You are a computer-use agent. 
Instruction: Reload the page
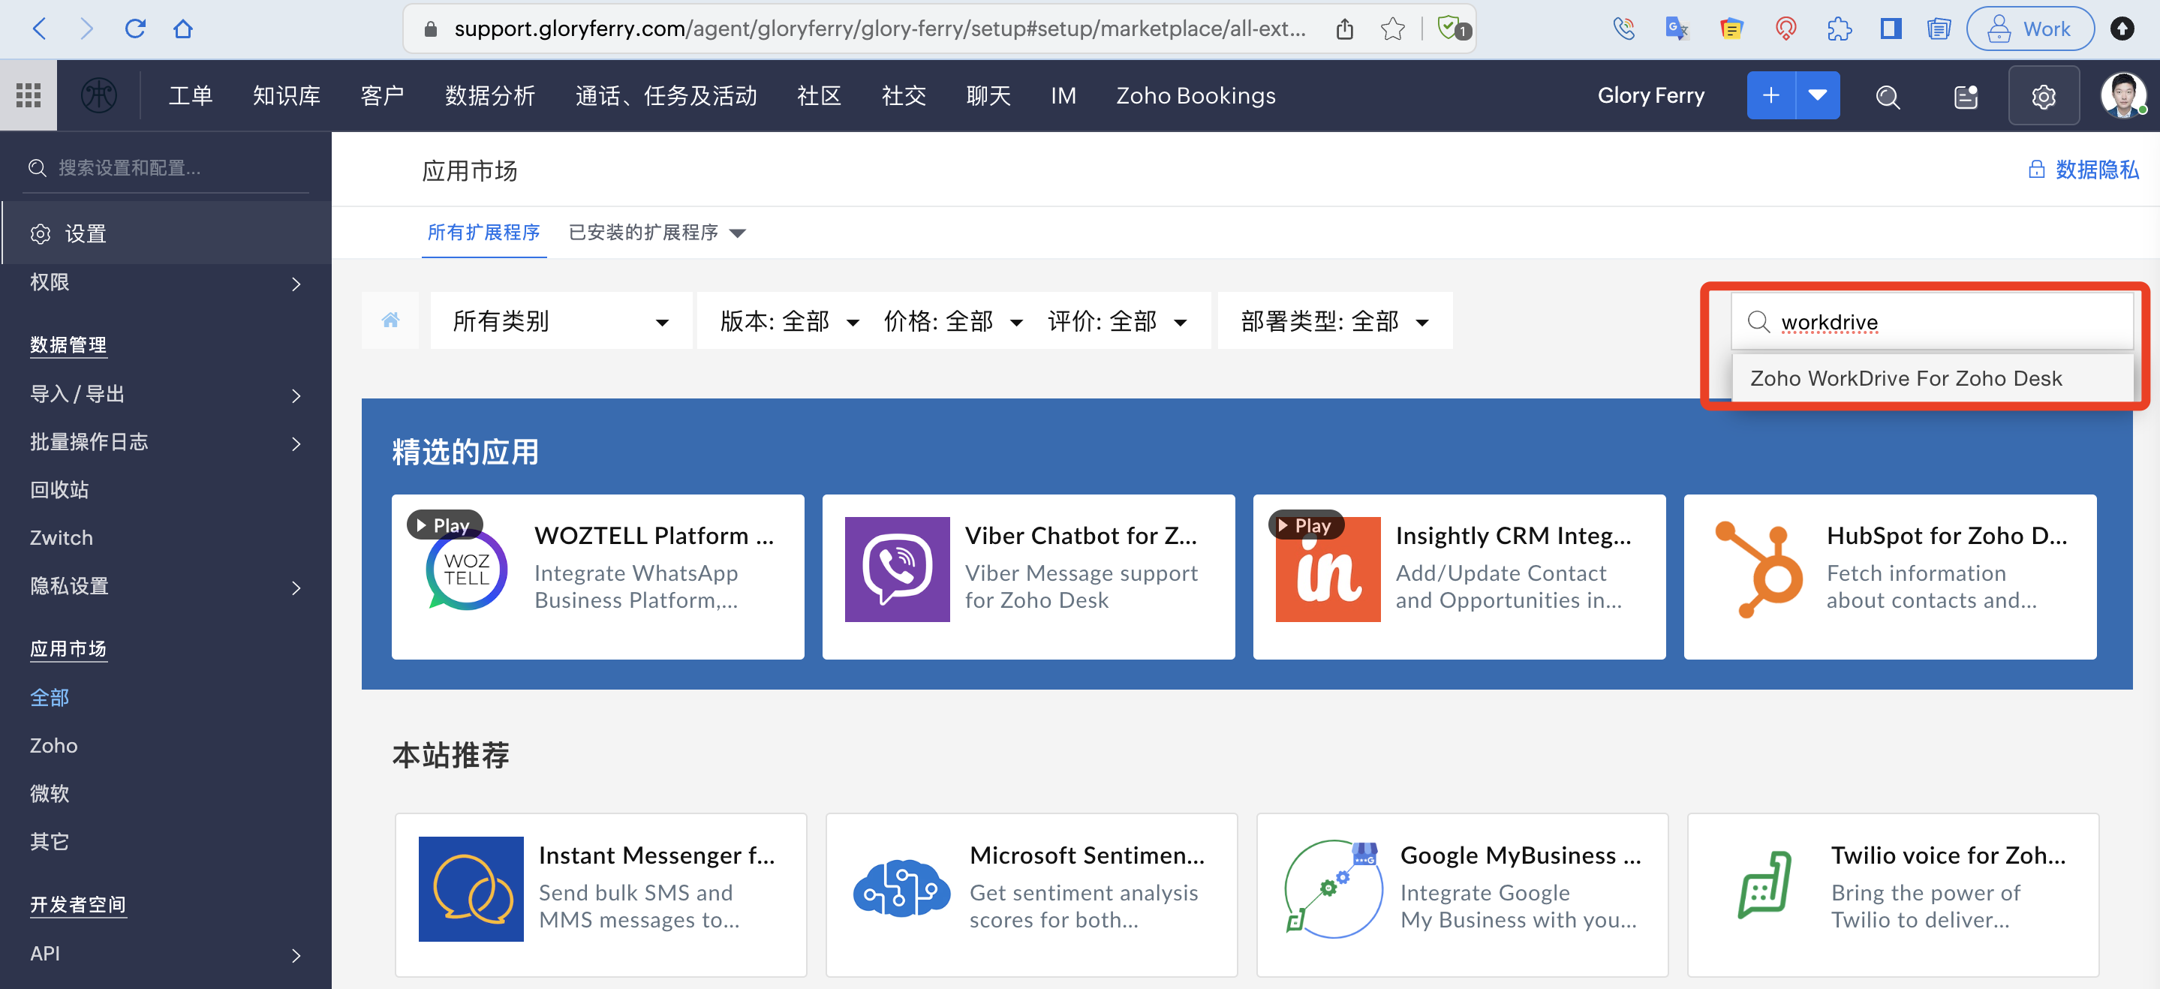pos(135,29)
